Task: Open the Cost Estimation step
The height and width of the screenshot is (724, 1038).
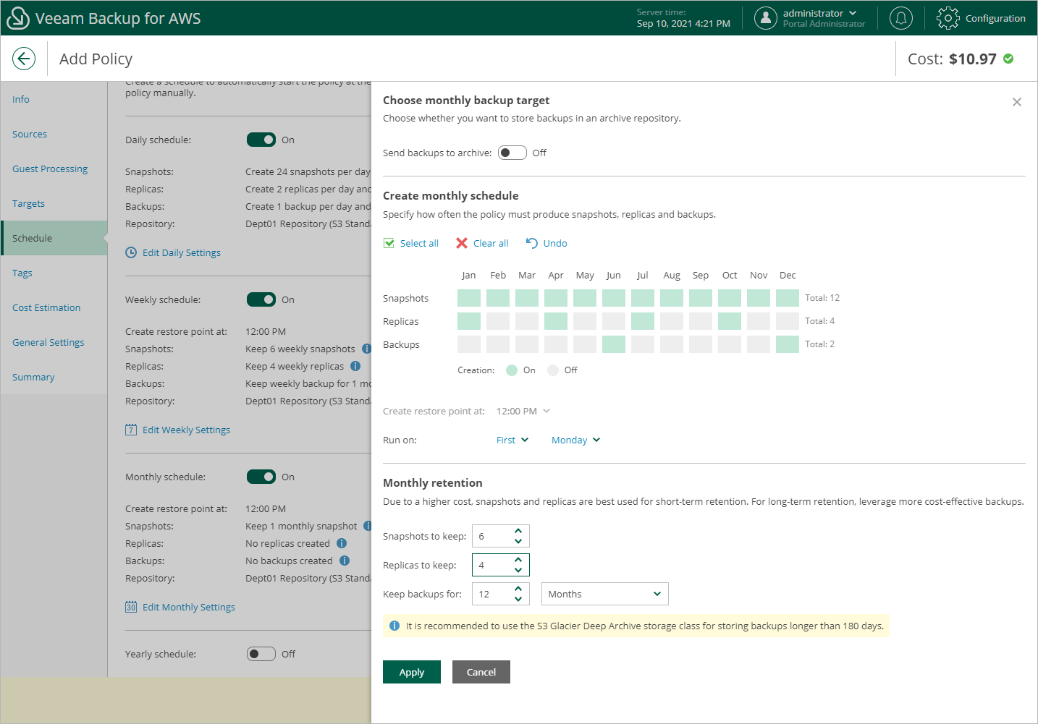Action: [46, 307]
